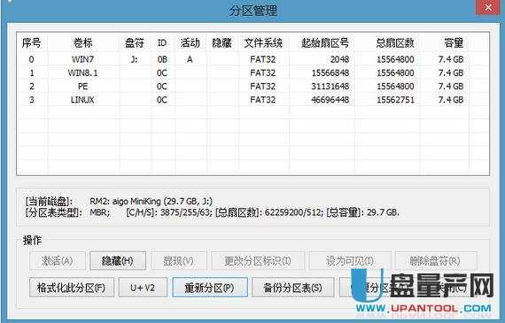Close the 分区管理 window

[x=488, y=7]
